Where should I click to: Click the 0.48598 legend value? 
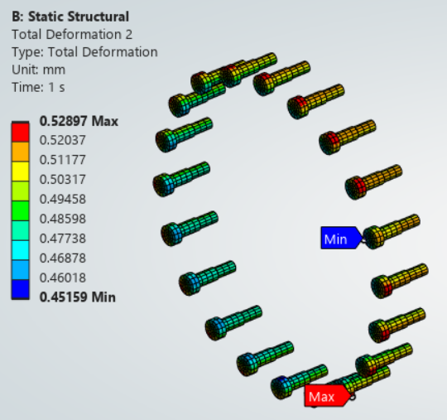pos(63,219)
